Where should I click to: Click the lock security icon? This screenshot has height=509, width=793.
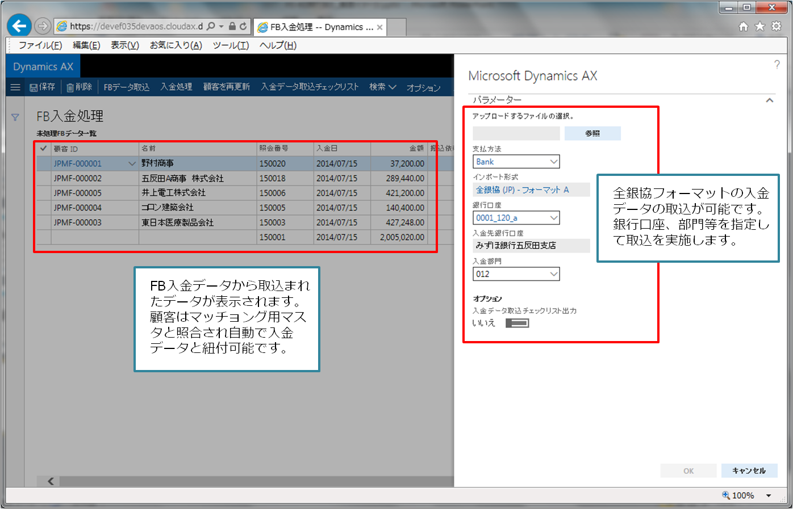tap(232, 26)
